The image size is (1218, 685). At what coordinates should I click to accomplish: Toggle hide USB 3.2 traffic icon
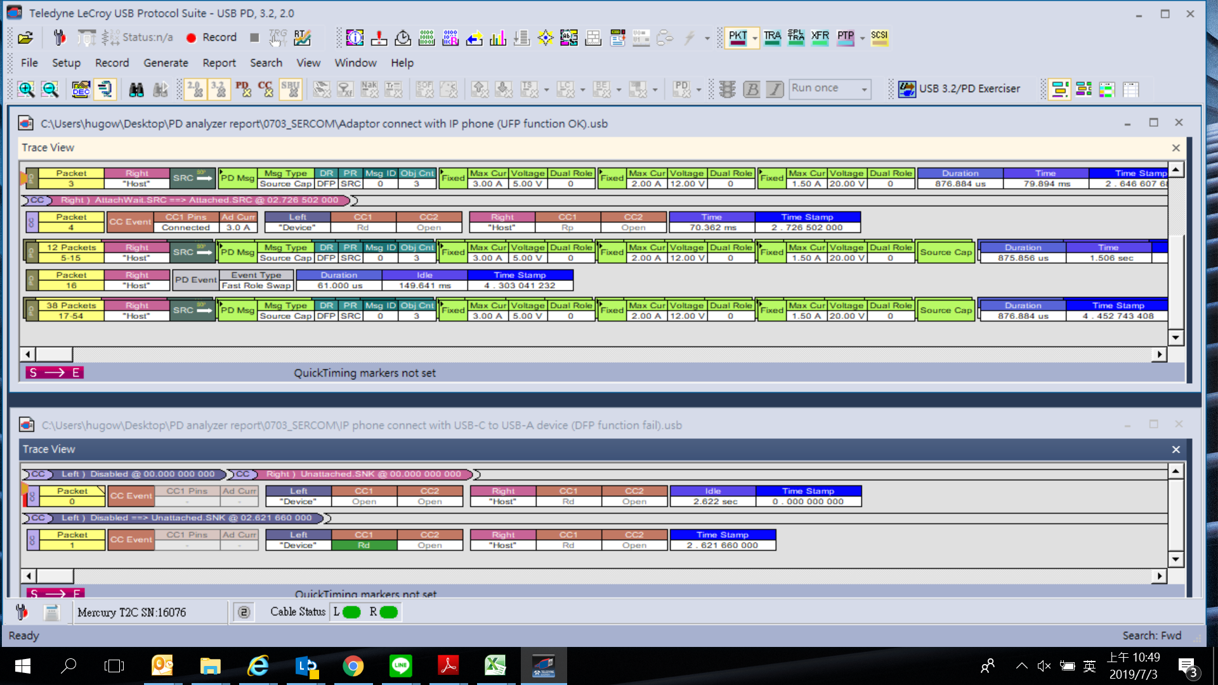coord(219,89)
